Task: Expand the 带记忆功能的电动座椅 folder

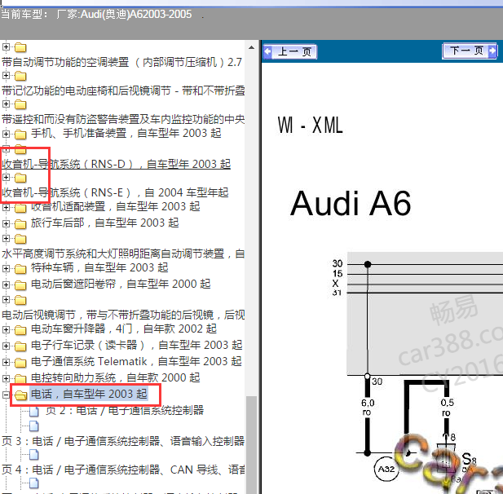Action: click(x=6, y=75)
